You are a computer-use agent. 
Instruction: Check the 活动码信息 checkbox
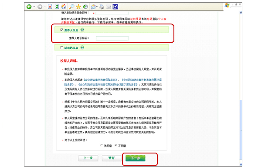61,48
